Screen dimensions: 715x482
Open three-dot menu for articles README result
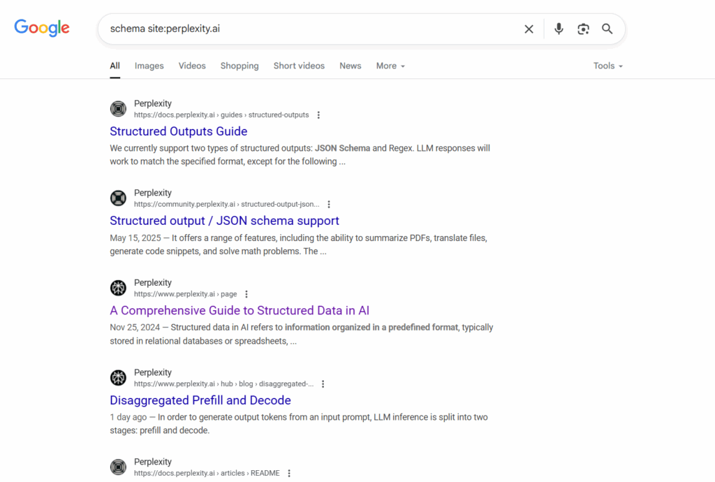[289, 474]
